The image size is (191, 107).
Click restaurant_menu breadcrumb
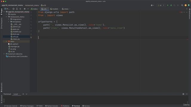pyautogui.click(x=32, y=5)
